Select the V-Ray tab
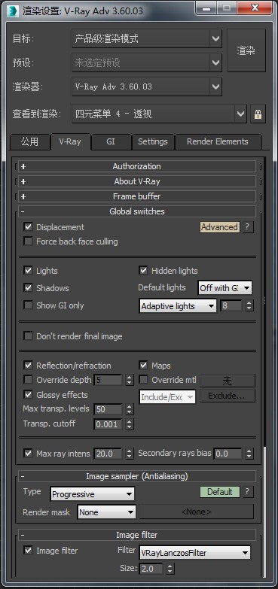This screenshot has height=589, width=278. 70,142
